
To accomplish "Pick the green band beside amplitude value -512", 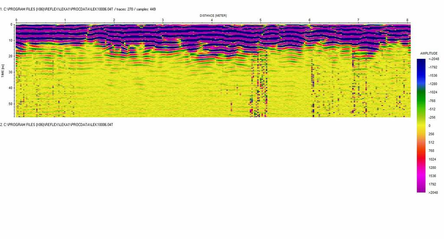I will pos(421,109).
